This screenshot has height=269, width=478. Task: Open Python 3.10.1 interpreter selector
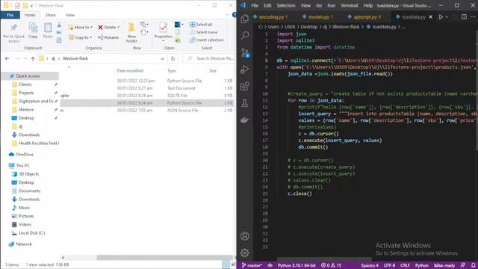pyautogui.click(x=297, y=265)
